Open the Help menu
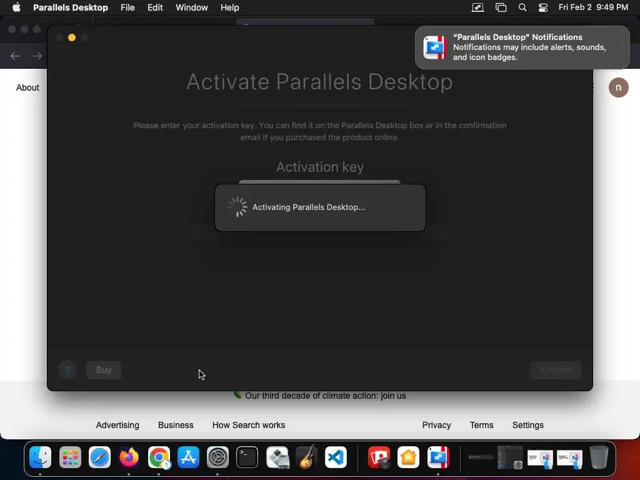 (x=229, y=7)
